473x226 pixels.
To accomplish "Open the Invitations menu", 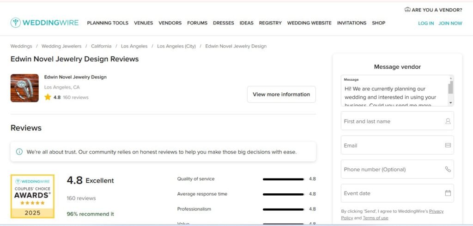I will pos(352,23).
